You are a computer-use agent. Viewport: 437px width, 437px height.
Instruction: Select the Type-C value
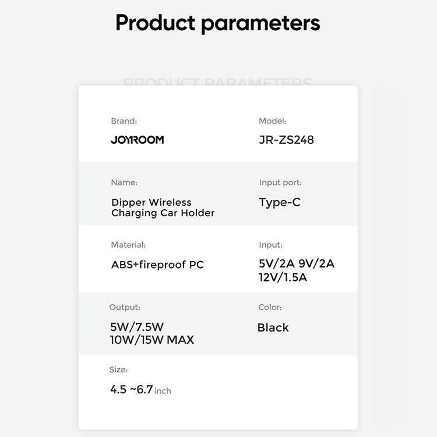coord(280,202)
